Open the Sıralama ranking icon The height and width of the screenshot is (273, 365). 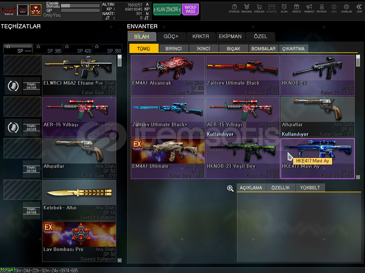click(247, 9)
